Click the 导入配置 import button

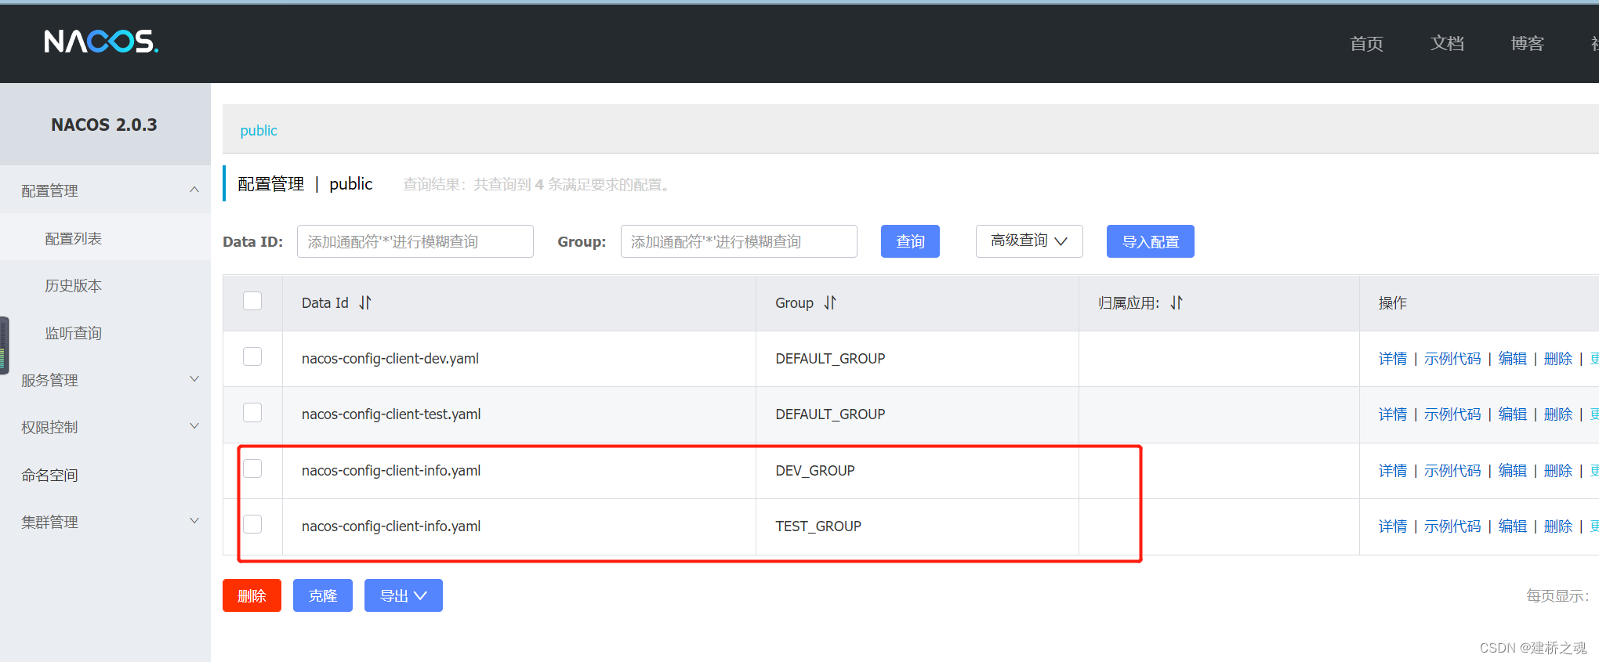coord(1150,241)
